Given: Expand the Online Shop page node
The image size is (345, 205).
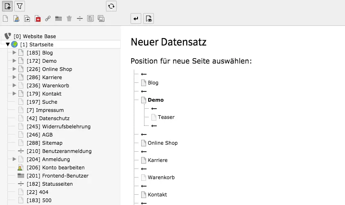Looking at the screenshot, I should click(14, 69).
